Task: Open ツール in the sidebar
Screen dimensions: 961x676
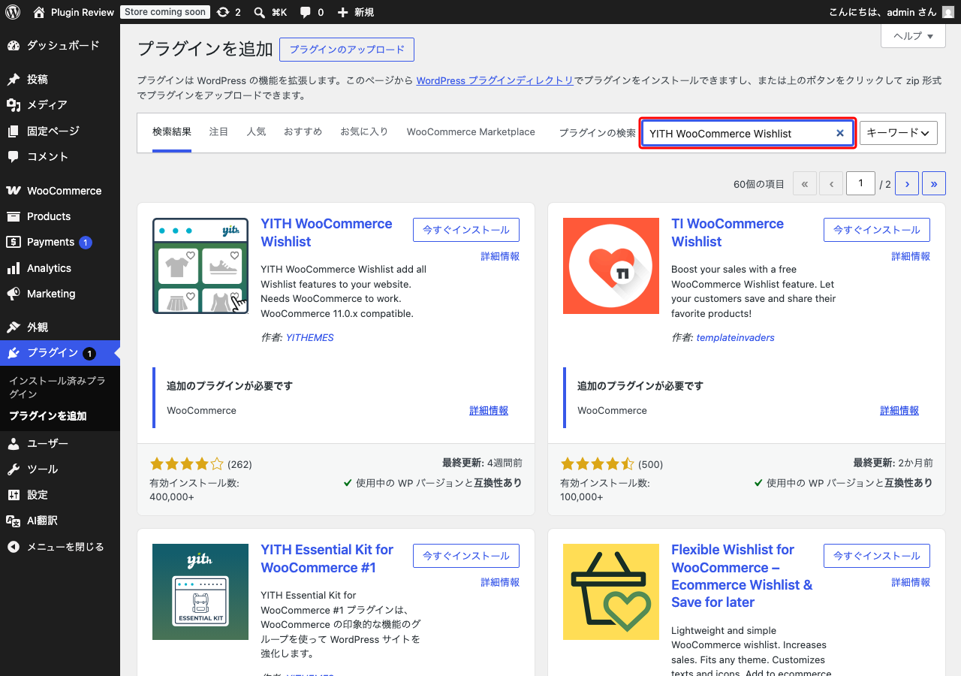Action: pos(60,469)
